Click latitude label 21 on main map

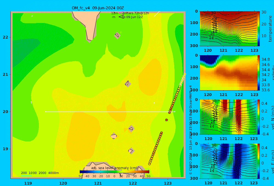pos(5,74)
